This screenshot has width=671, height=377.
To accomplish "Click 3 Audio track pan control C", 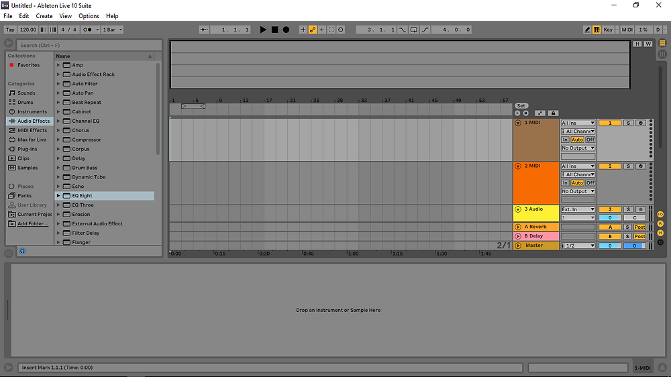I will pyautogui.click(x=635, y=218).
